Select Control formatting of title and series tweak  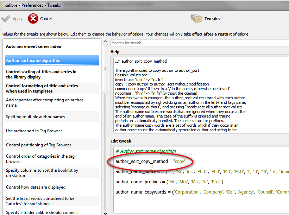(52, 88)
